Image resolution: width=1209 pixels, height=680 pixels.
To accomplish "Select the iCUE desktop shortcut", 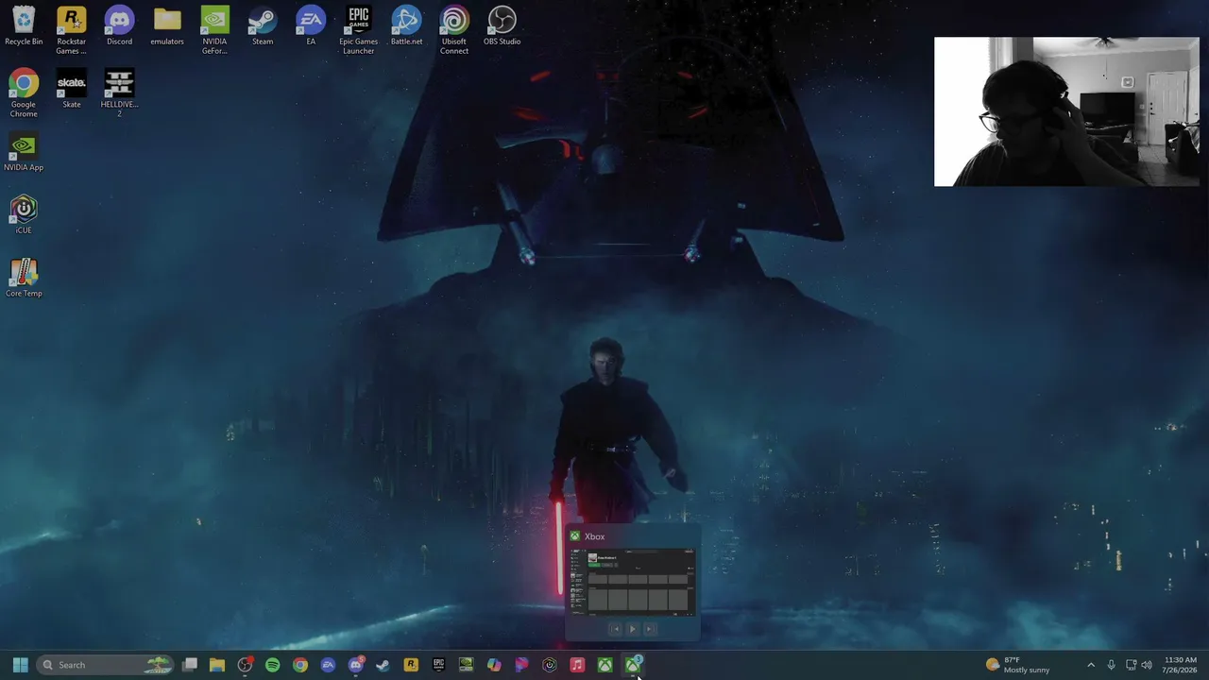I will coord(24,214).
